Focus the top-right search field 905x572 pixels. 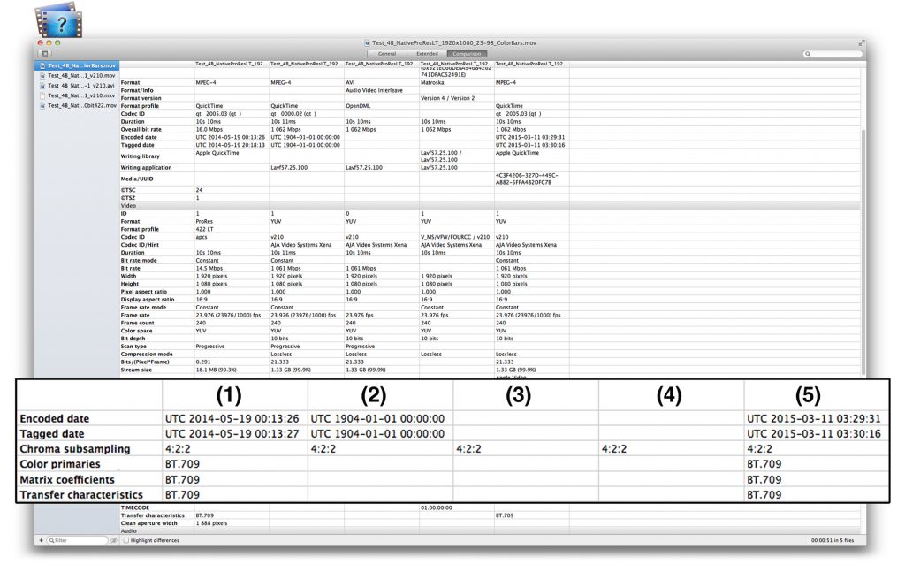pyautogui.click(x=833, y=54)
